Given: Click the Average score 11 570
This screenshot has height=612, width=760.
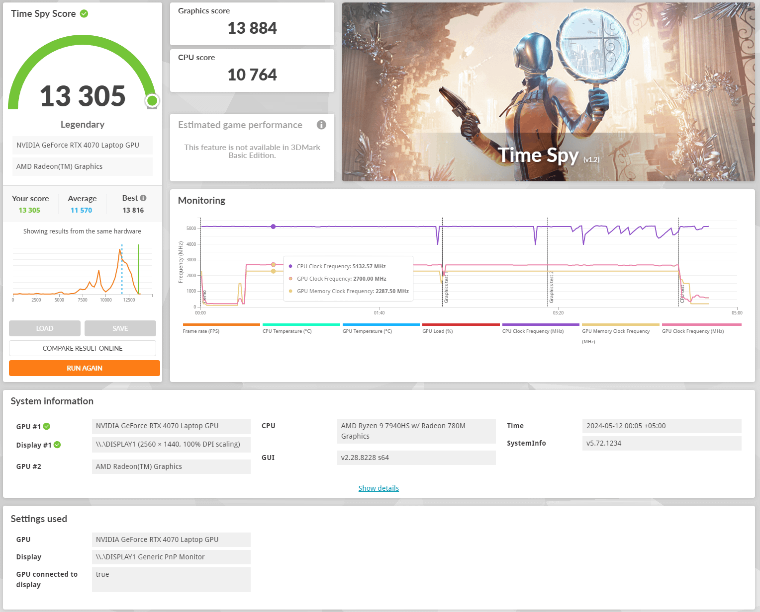Looking at the screenshot, I should pyautogui.click(x=81, y=210).
